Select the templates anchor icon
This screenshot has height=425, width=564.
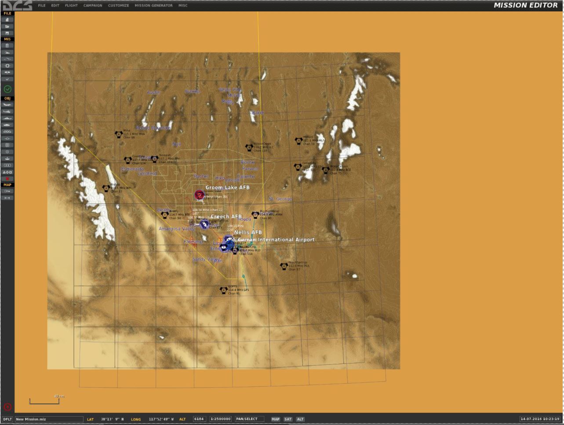coord(7,158)
